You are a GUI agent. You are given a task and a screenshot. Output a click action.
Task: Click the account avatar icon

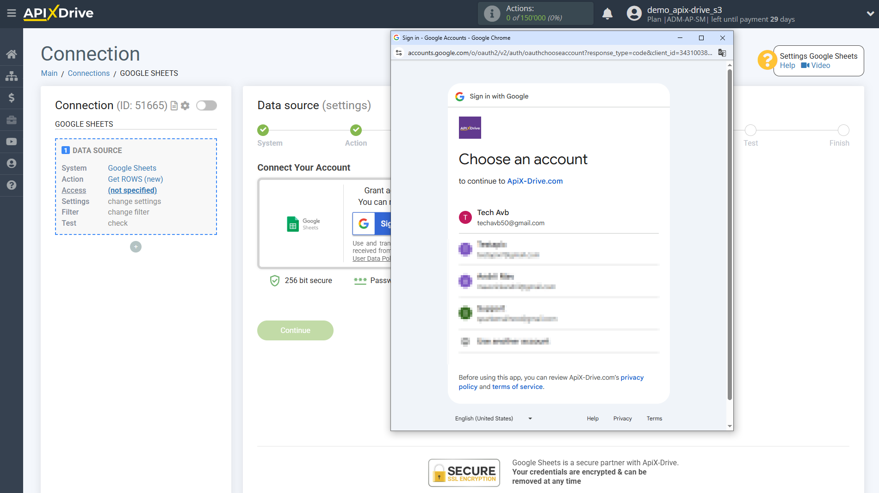click(x=634, y=13)
